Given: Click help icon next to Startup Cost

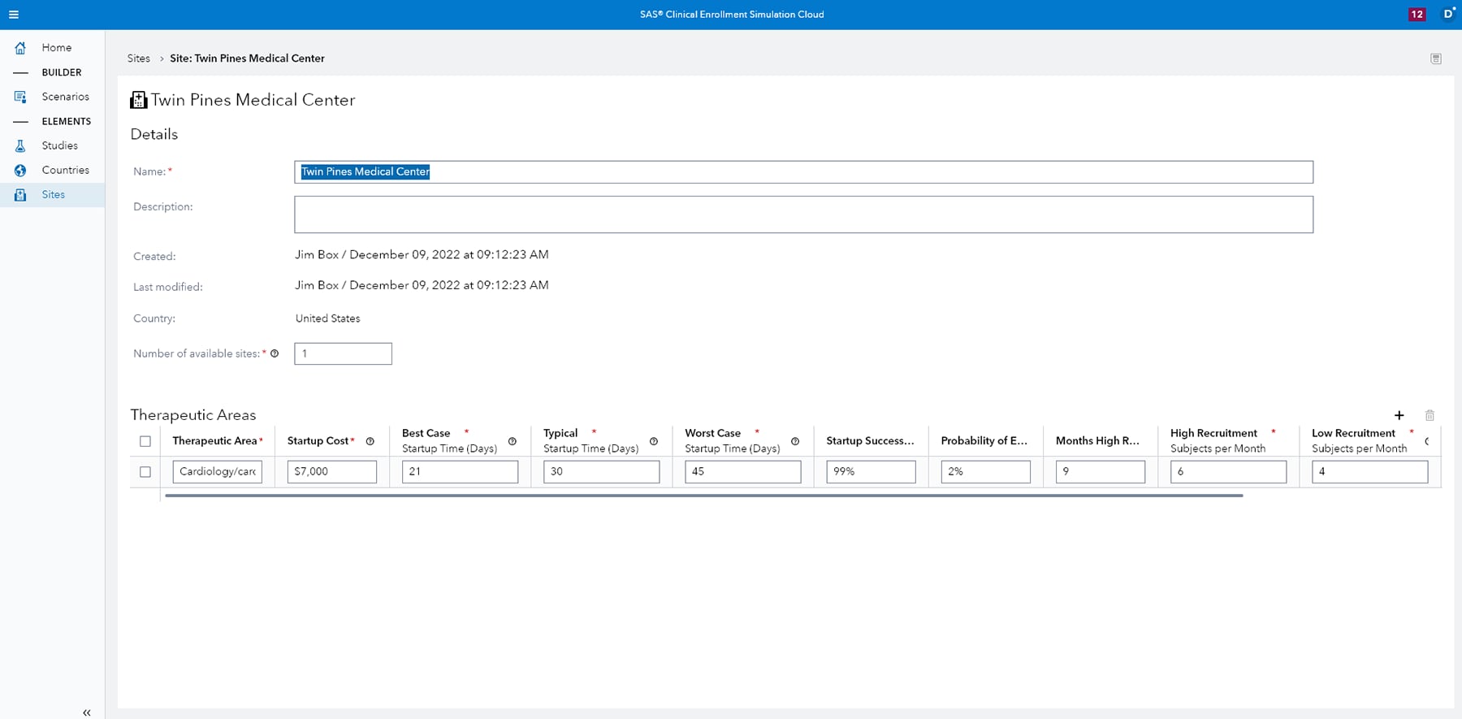Looking at the screenshot, I should [x=370, y=441].
